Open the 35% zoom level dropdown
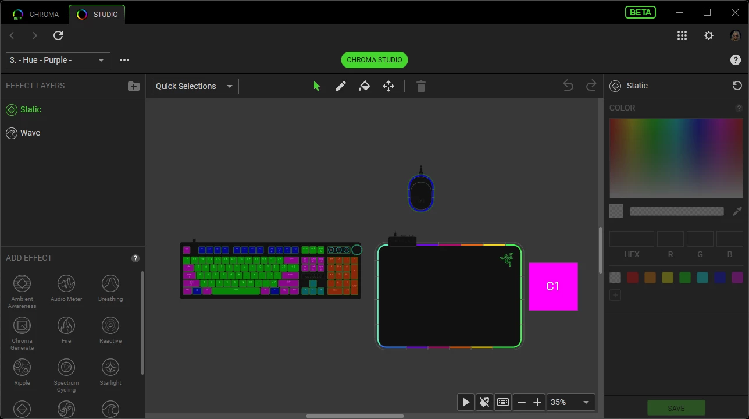Screen dimensions: 749x419 pos(570,402)
